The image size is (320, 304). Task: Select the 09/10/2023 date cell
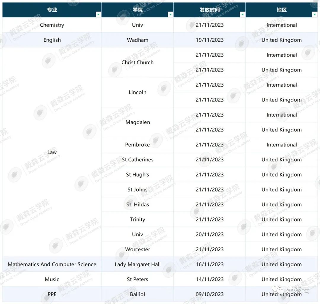click(x=209, y=294)
